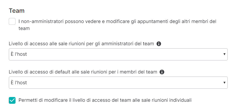The height and width of the screenshot is (110, 234).
Task: Click 'È l'host' value in members dropdown
Action: (19, 82)
